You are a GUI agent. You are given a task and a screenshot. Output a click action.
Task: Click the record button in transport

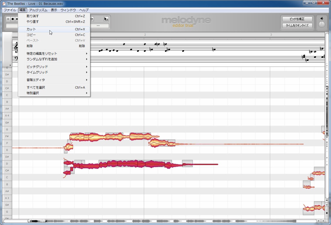point(8,19)
